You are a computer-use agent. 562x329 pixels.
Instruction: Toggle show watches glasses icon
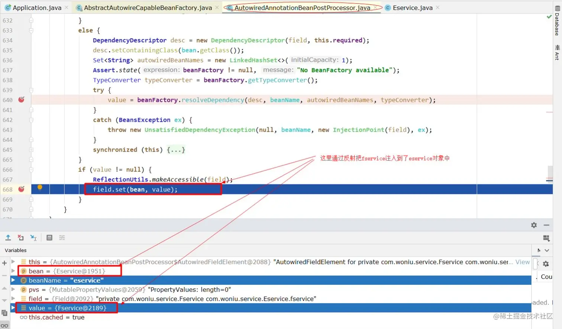(x=4, y=326)
